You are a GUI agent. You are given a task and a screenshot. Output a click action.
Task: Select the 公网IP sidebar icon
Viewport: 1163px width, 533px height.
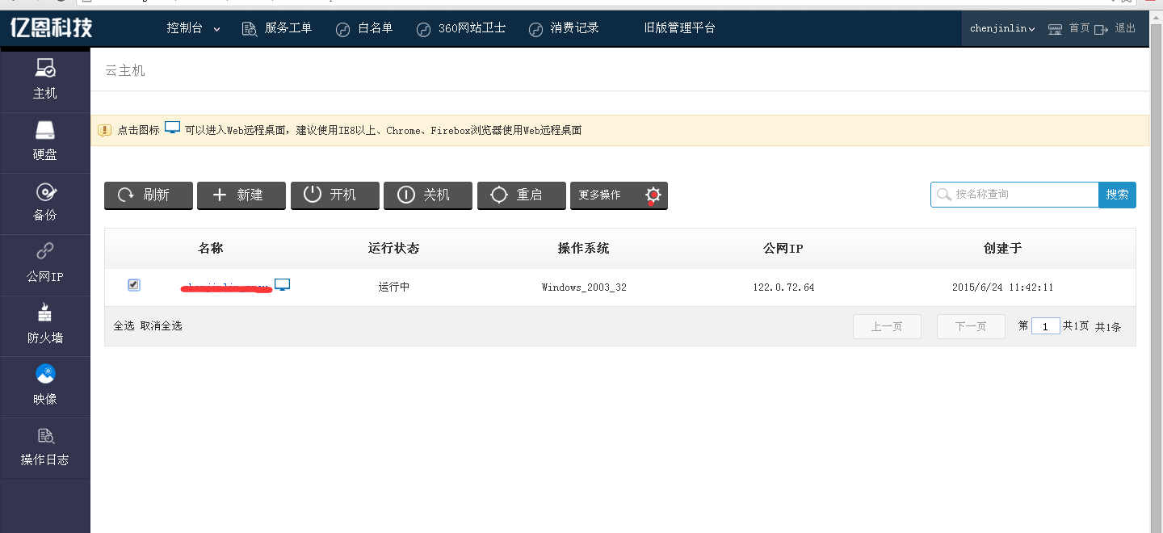click(x=45, y=254)
